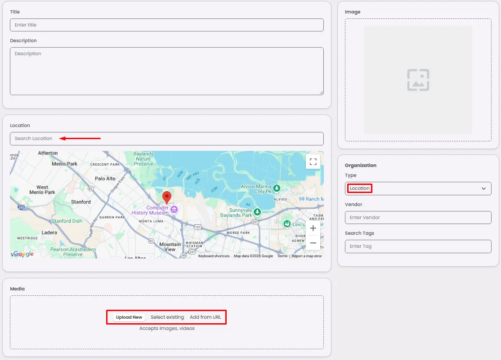501x360 pixels.
Task: Click the red map pin marker
Action: click(x=167, y=197)
